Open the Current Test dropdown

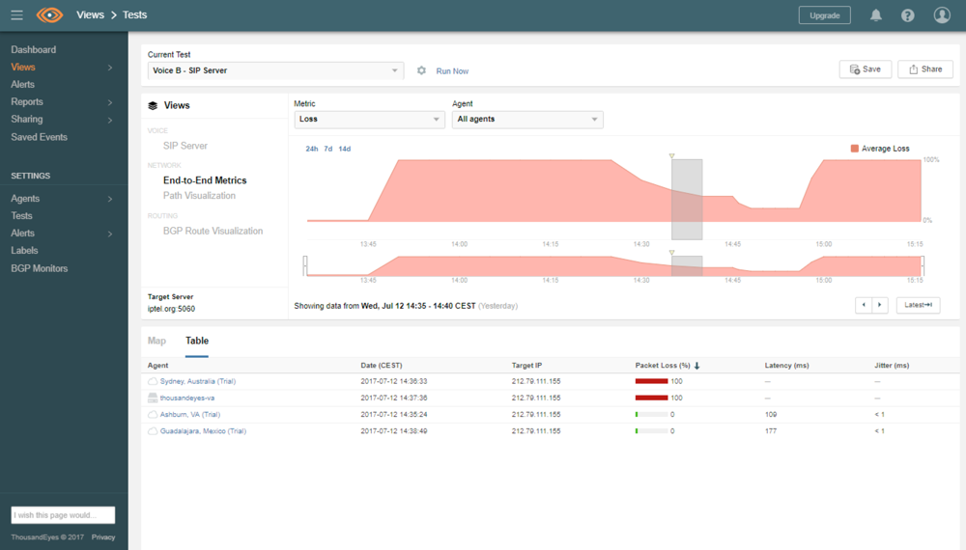(275, 70)
